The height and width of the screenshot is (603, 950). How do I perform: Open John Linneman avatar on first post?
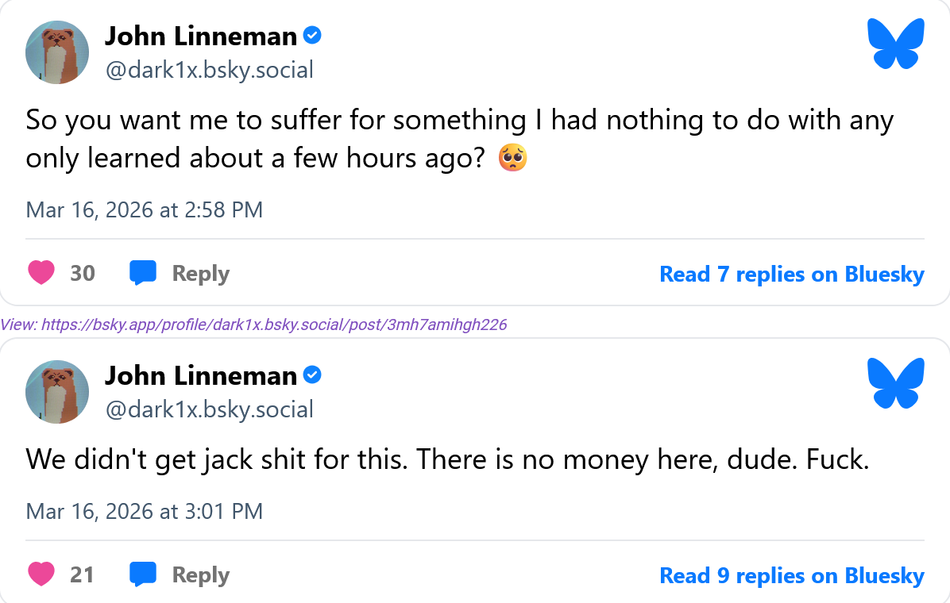click(57, 52)
